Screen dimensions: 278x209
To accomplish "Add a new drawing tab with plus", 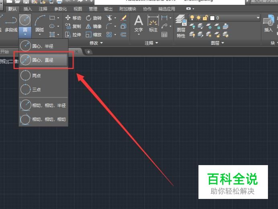I will click(88, 52).
